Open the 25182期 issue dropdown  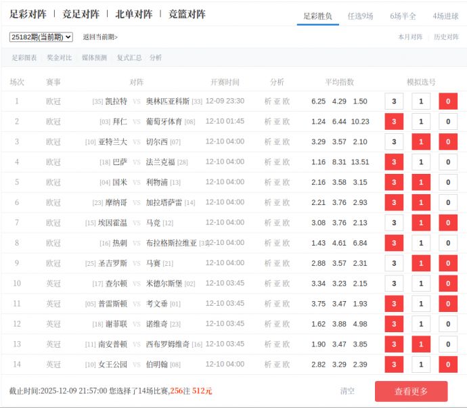coord(41,37)
